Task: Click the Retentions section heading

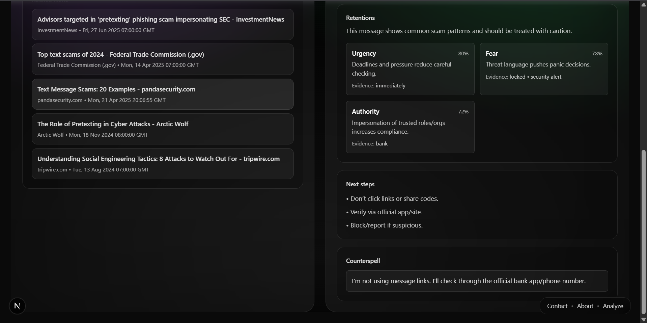Action: point(360,18)
